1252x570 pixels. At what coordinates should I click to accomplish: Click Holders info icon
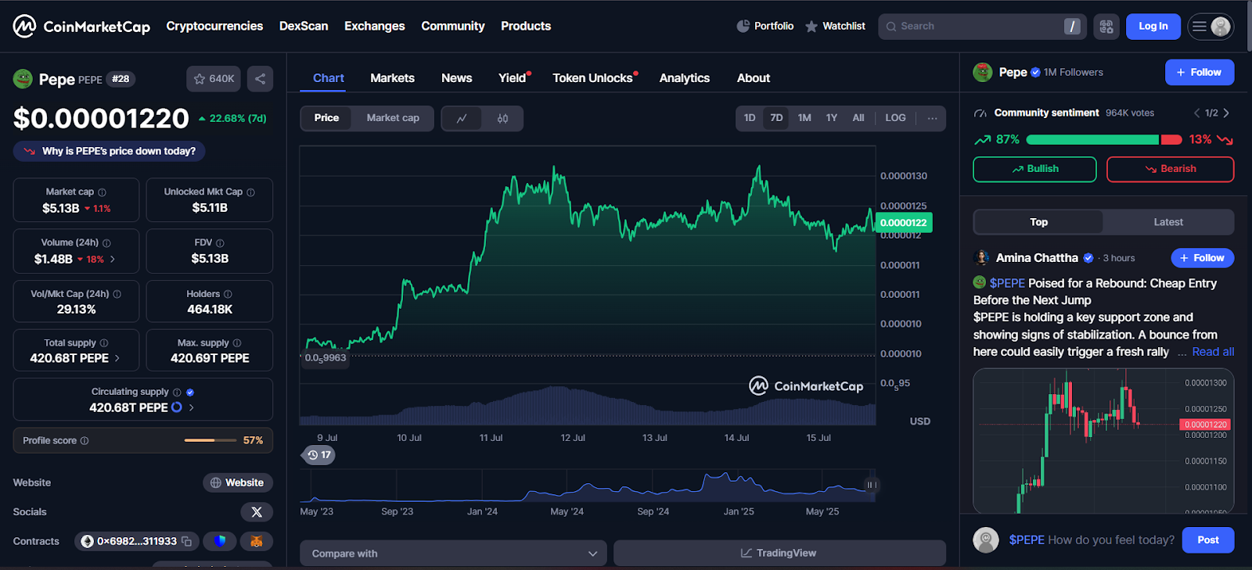pos(228,294)
